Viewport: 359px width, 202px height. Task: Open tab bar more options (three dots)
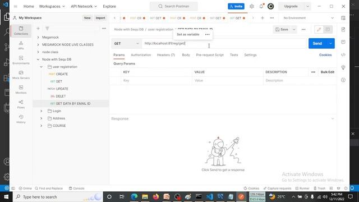[271, 18]
